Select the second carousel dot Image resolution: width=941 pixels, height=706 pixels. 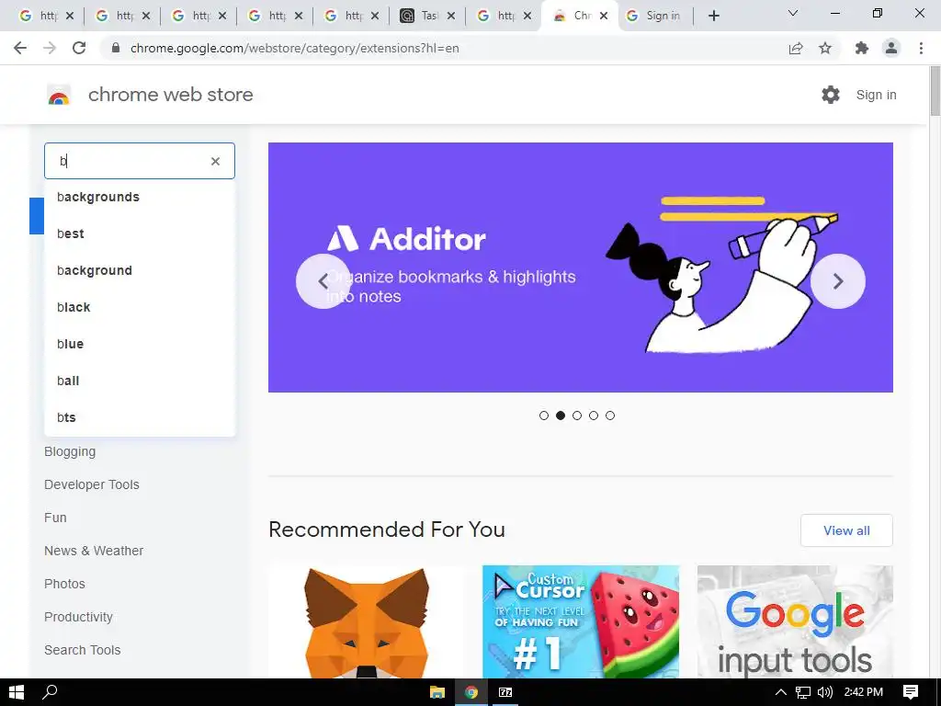(x=561, y=416)
